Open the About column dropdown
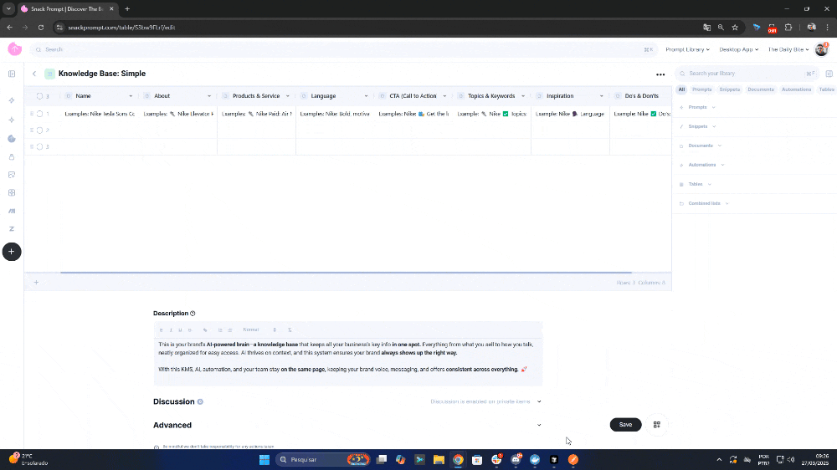Image resolution: width=837 pixels, height=470 pixels. pos(209,96)
